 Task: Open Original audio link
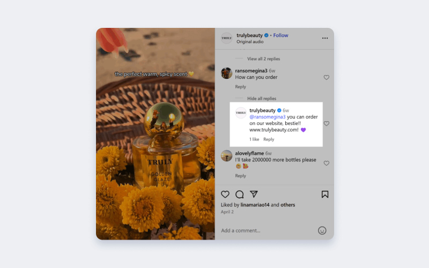(x=250, y=42)
